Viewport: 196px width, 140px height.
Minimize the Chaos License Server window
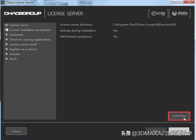174,2
